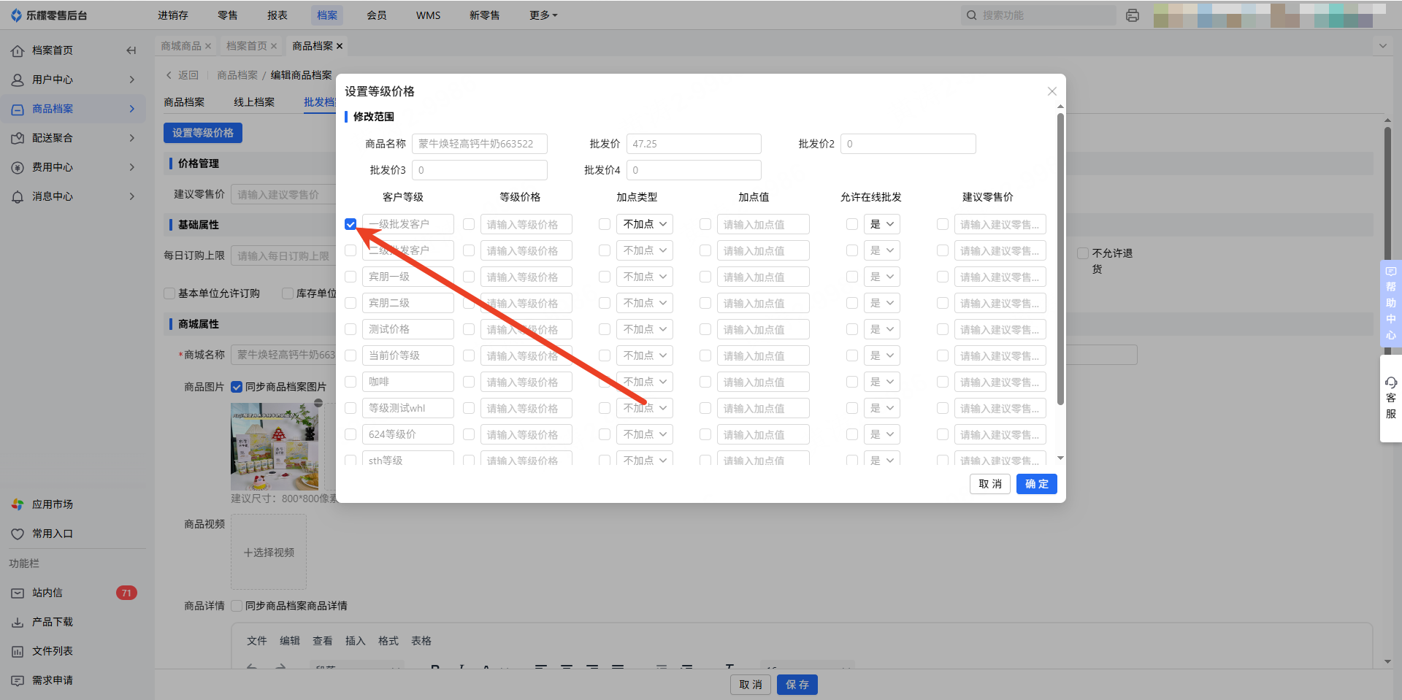Click the product image thumbnail
The height and width of the screenshot is (700, 1402).
[x=275, y=447]
